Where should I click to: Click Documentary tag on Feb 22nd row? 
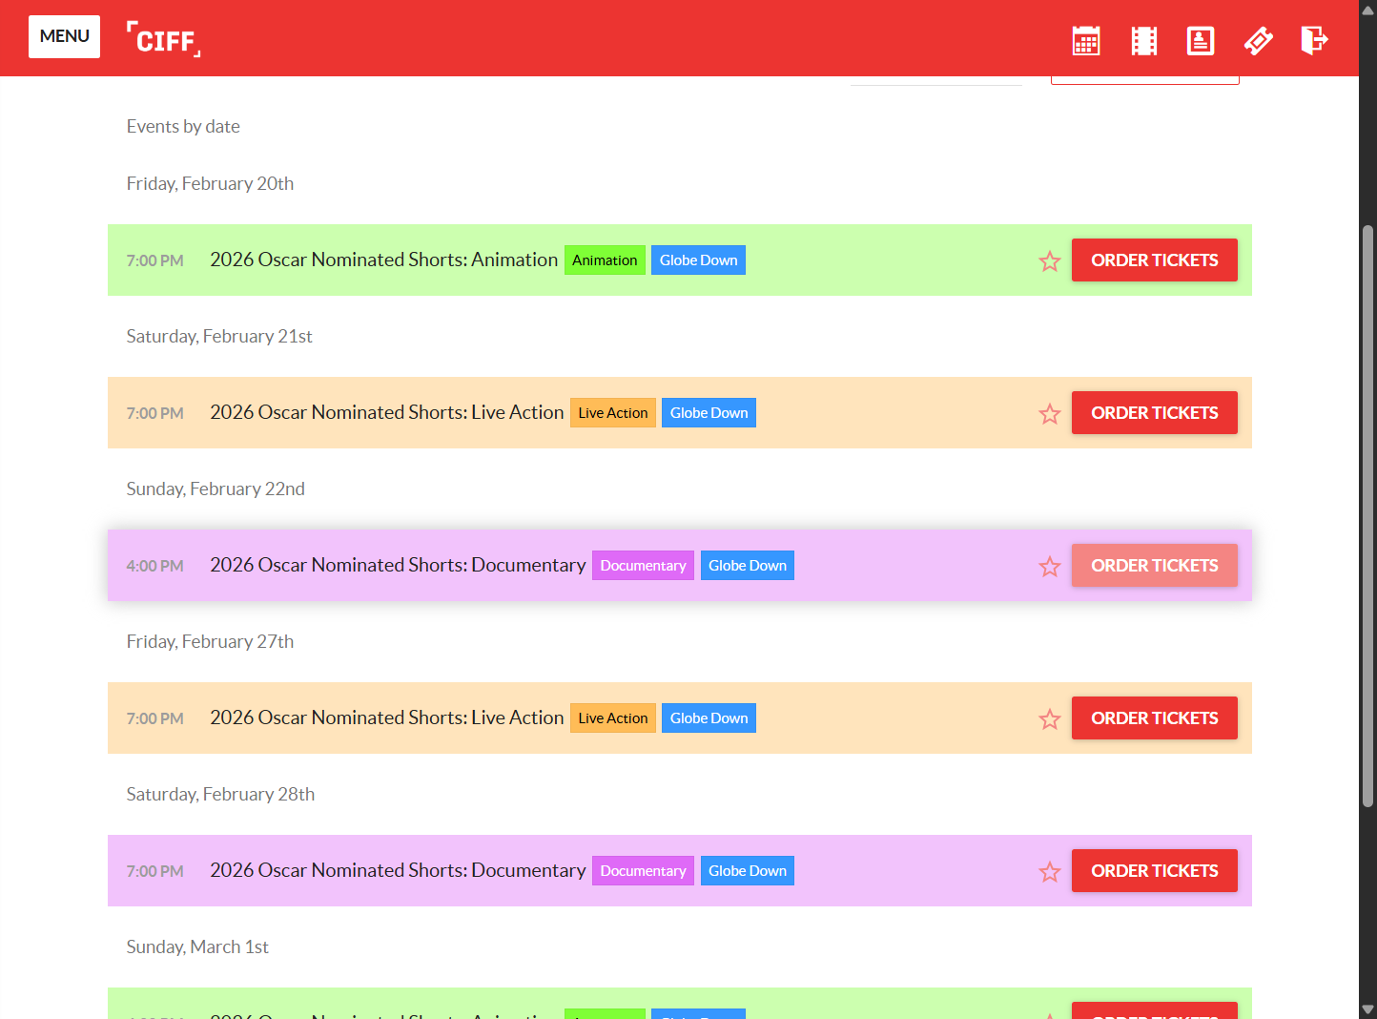pyautogui.click(x=643, y=565)
